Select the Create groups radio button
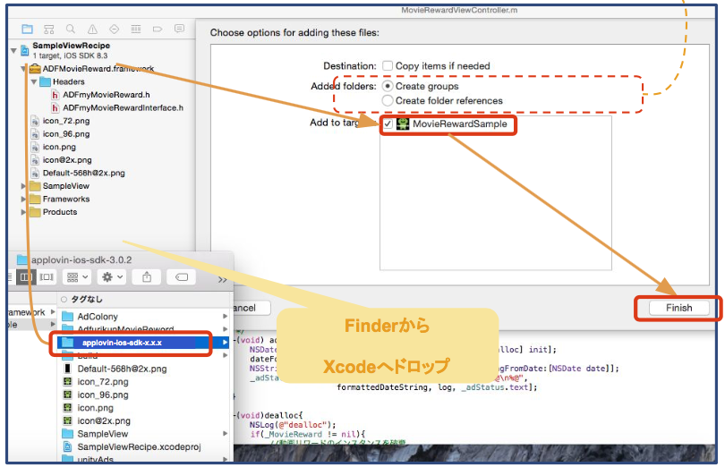This screenshot has height=467, width=725. (388, 86)
